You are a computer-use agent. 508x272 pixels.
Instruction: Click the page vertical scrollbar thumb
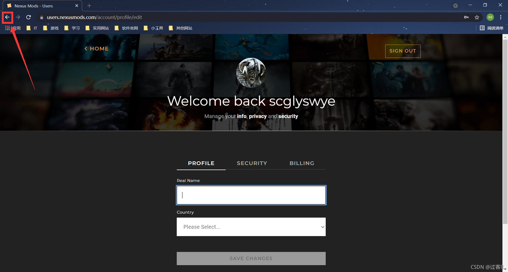(x=505, y=132)
